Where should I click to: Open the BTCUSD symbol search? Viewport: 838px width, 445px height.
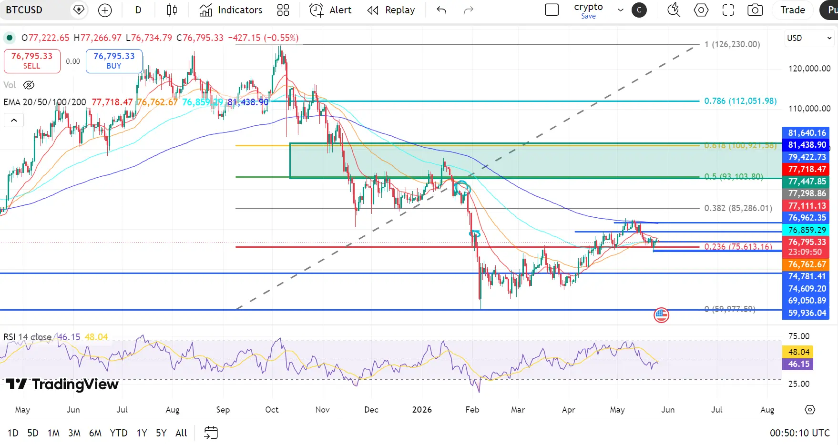pyautogui.click(x=24, y=10)
